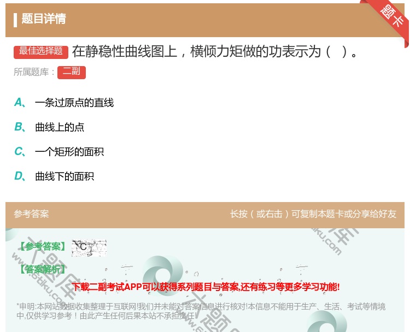Select answer option C 一个矩形的面积
410x332 pixels.
coord(69,152)
